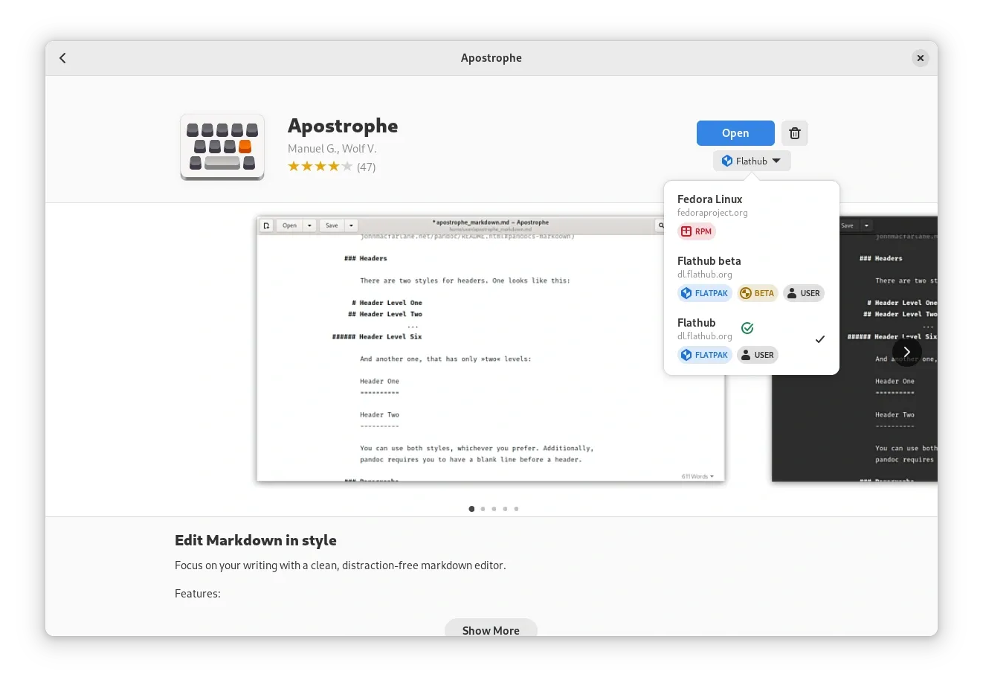
Task: Click the back arrow in the header bar
Action: click(62, 57)
